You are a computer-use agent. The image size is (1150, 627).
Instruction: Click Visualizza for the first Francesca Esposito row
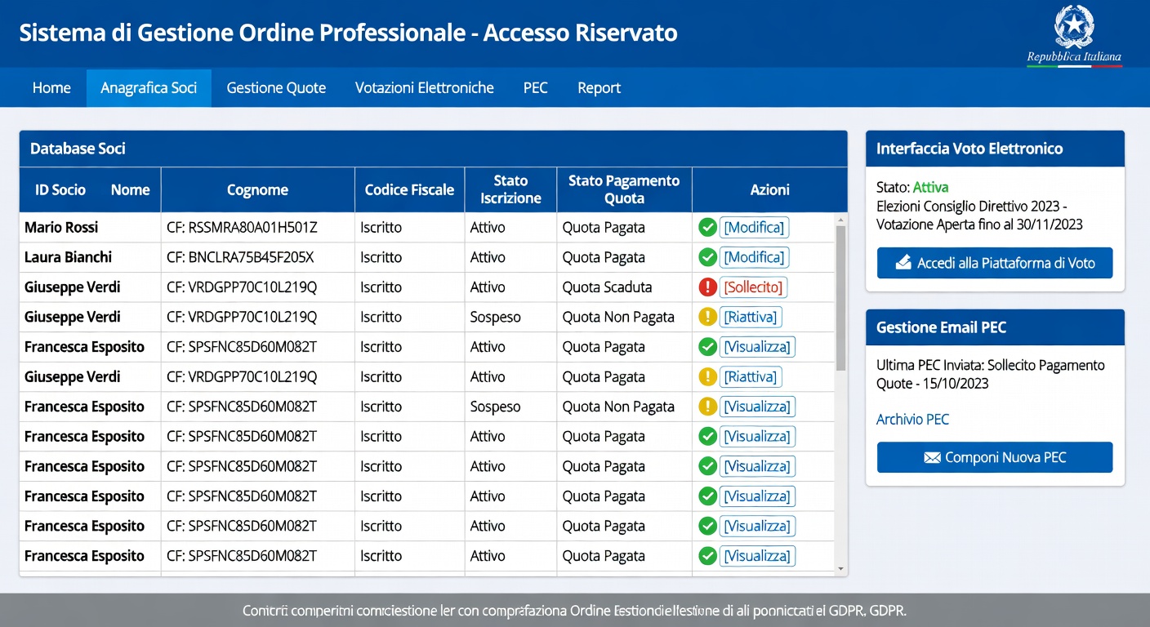pos(757,346)
